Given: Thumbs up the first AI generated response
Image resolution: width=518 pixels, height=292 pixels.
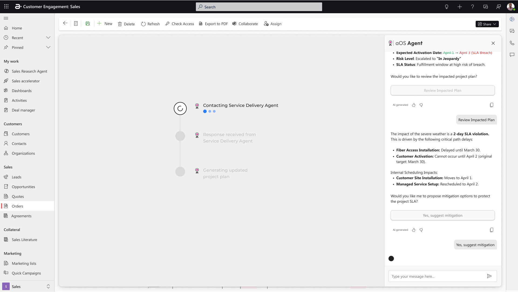Looking at the screenshot, I should (x=414, y=105).
